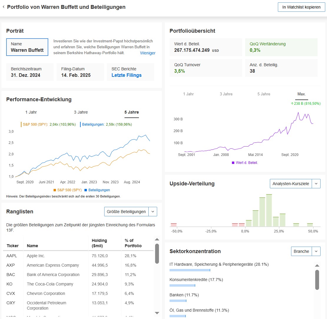Open Letzte Filings SEC link

point(126,75)
